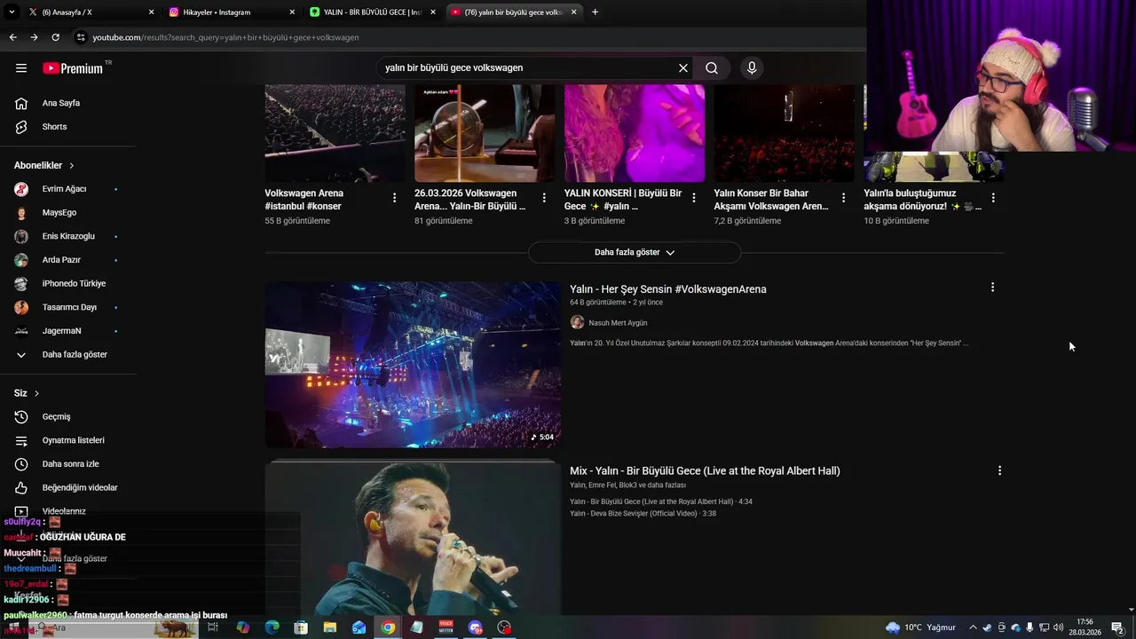The height and width of the screenshot is (639, 1136).
Task: Expand the Abonelikler section chevron
Action: tap(72, 166)
